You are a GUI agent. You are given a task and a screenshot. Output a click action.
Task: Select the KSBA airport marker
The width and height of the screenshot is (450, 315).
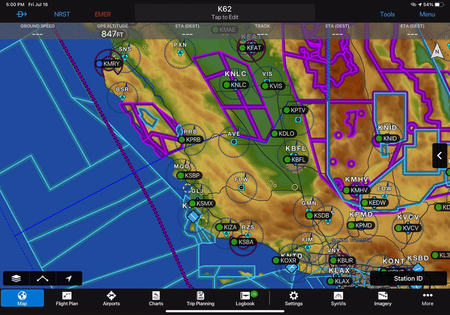[x=243, y=242]
